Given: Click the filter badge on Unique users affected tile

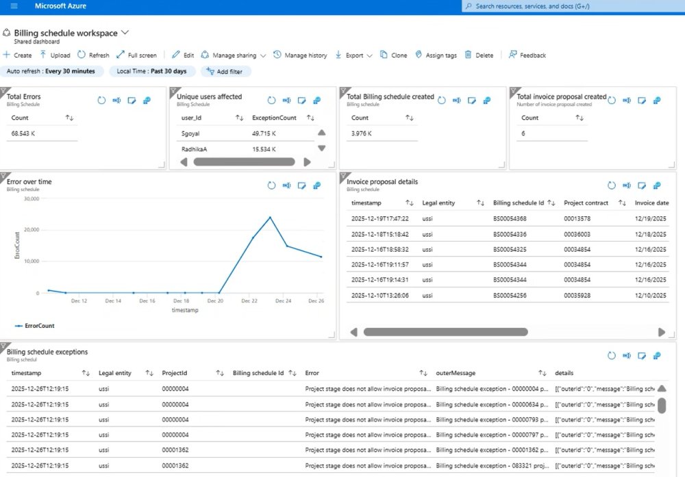Looking at the screenshot, I should [x=174, y=91].
